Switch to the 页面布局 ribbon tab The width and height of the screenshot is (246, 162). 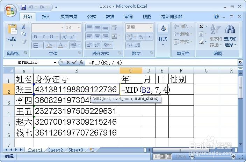(69, 17)
